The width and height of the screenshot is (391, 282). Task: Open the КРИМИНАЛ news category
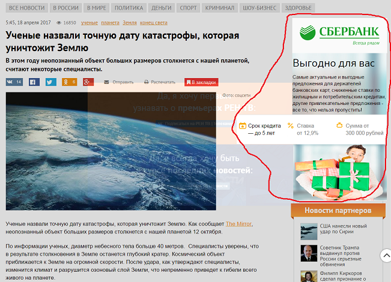(x=220, y=8)
